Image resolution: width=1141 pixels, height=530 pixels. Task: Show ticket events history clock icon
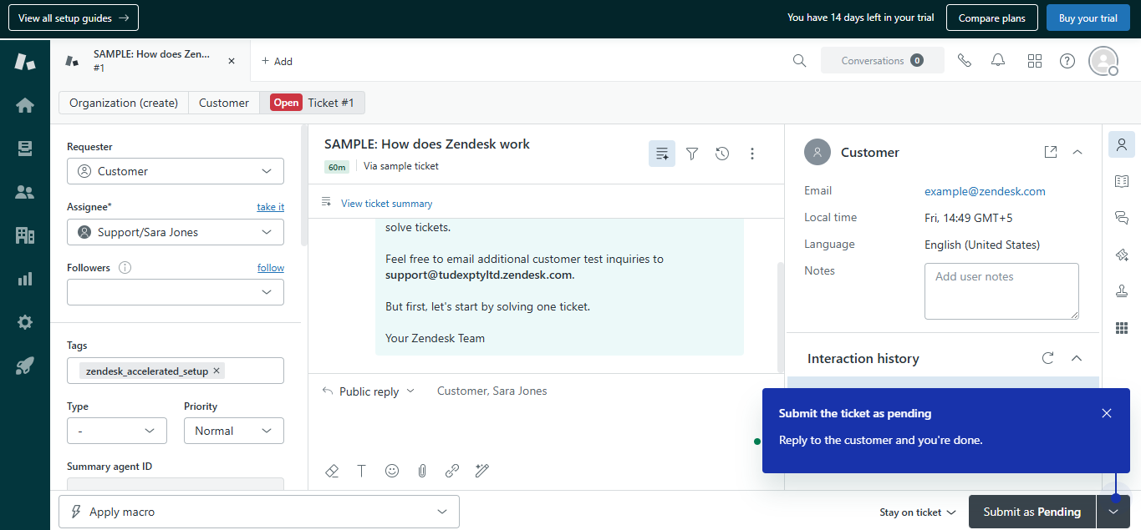click(722, 154)
